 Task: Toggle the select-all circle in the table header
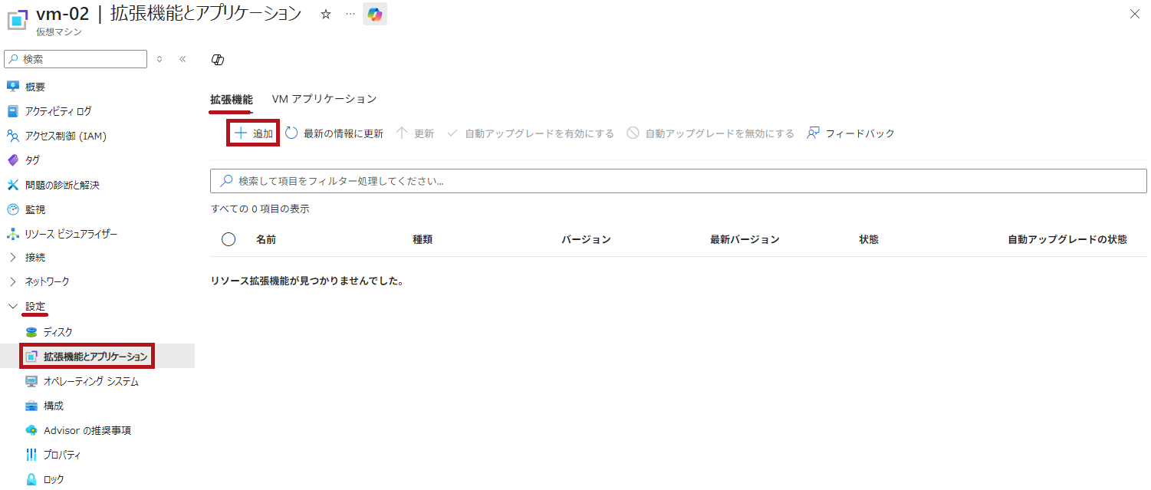click(x=229, y=239)
